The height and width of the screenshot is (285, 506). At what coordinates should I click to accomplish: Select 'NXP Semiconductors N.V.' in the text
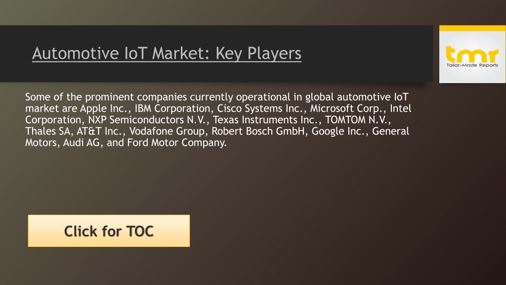146,120
